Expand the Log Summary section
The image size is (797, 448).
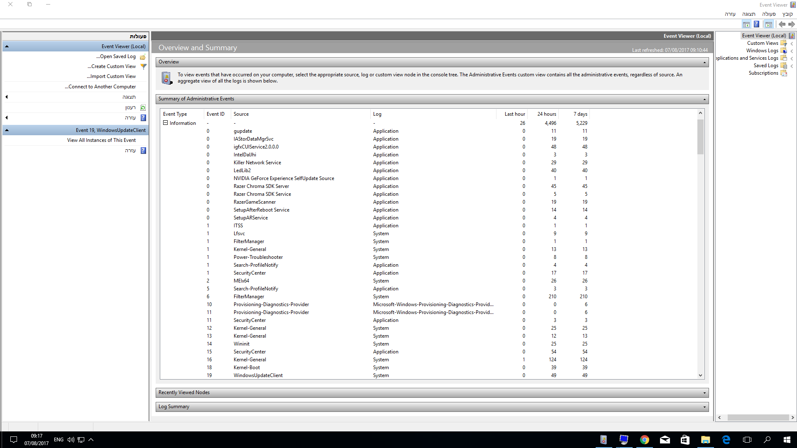tap(704, 407)
